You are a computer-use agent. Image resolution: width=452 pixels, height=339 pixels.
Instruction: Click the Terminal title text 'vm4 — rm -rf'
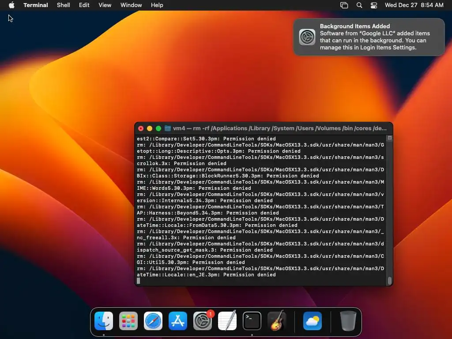(x=191, y=128)
